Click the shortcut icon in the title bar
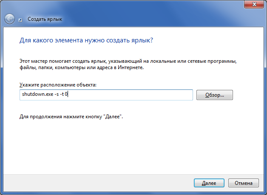Screen dimensions: 267x195 [21, 19]
